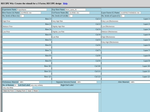
Task: Edit the After Material field
Action: pyautogui.click(x=140, y=82)
